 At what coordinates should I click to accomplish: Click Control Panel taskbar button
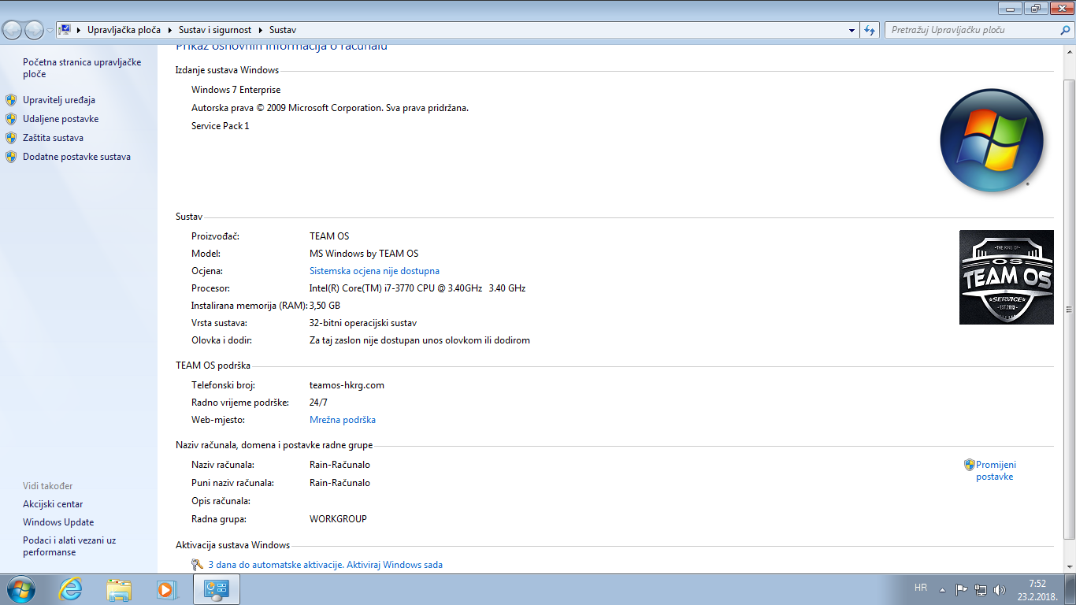(216, 589)
